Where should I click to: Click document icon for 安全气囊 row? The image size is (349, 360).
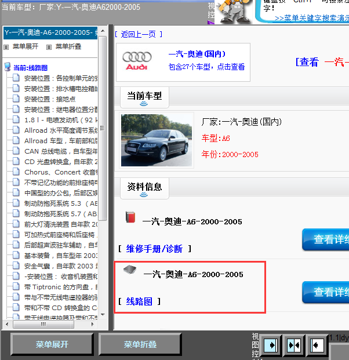(16, 266)
